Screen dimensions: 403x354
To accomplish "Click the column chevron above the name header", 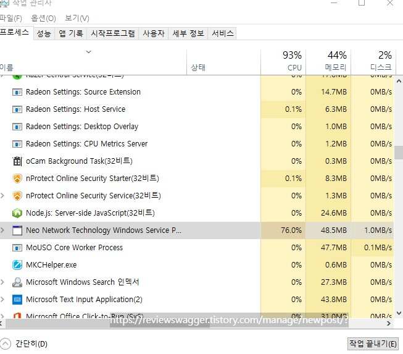I will point(89,52).
